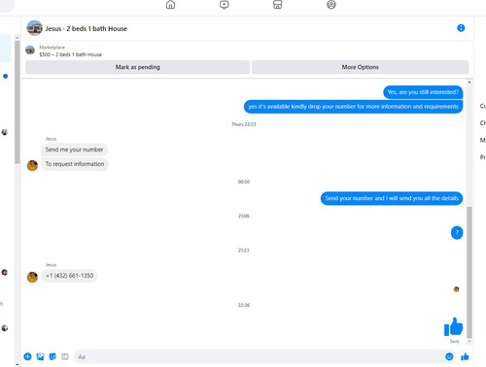Open conversation information icon
The height and width of the screenshot is (367, 486).
461,28
